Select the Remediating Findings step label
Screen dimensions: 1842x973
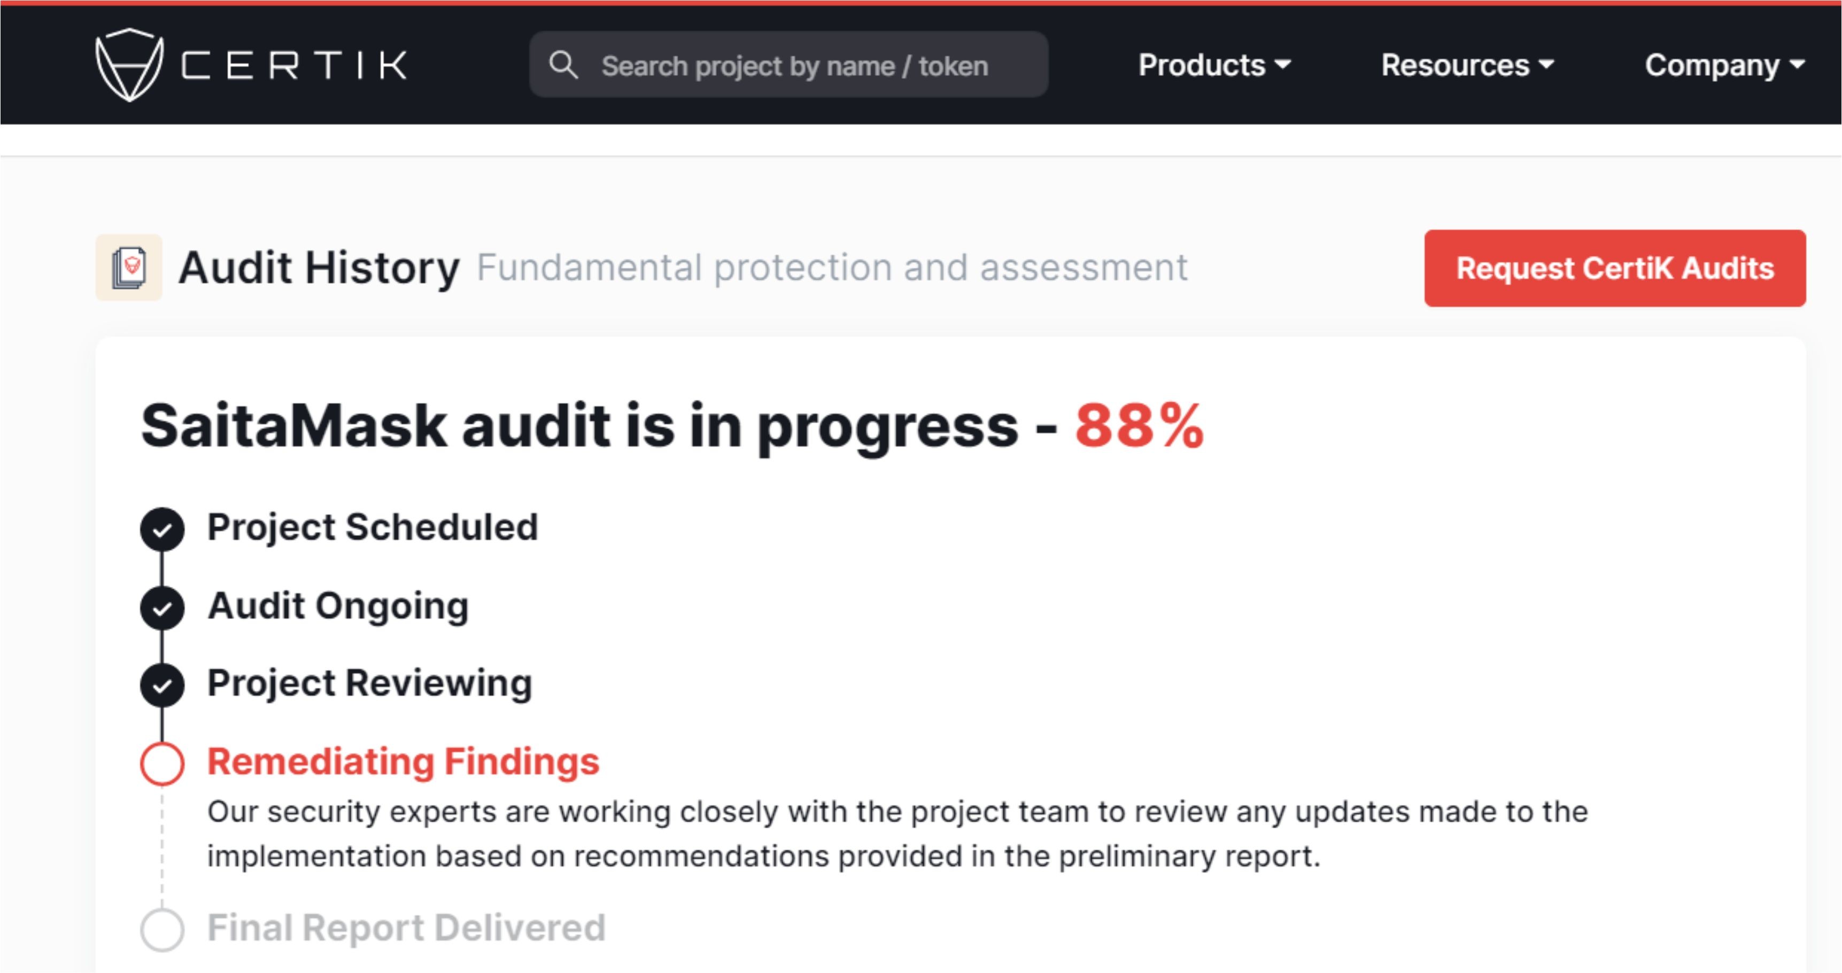pyautogui.click(x=403, y=761)
